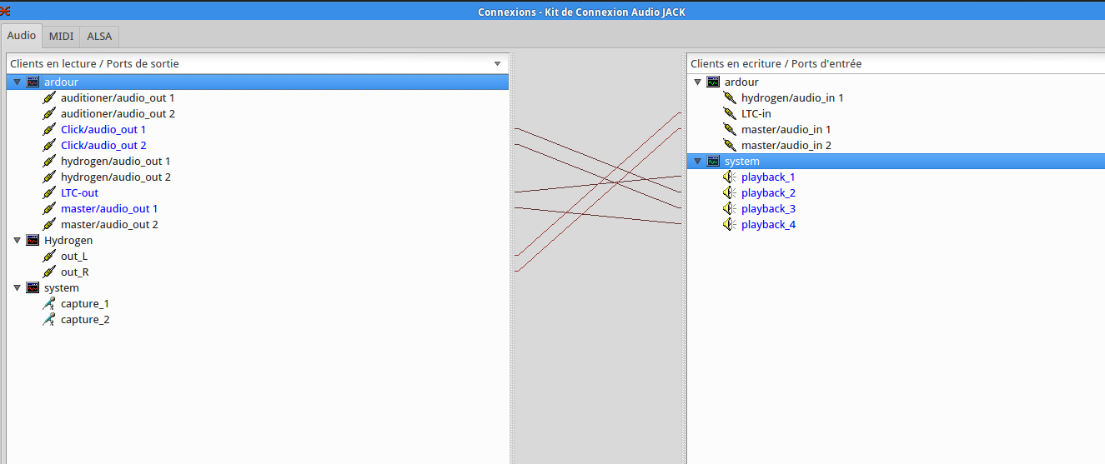The image size is (1105, 464).
Task: Click the LTC-out port plug icon
Action: 49,193
